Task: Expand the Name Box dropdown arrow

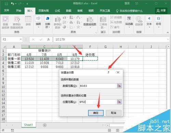Action: (21, 39)
